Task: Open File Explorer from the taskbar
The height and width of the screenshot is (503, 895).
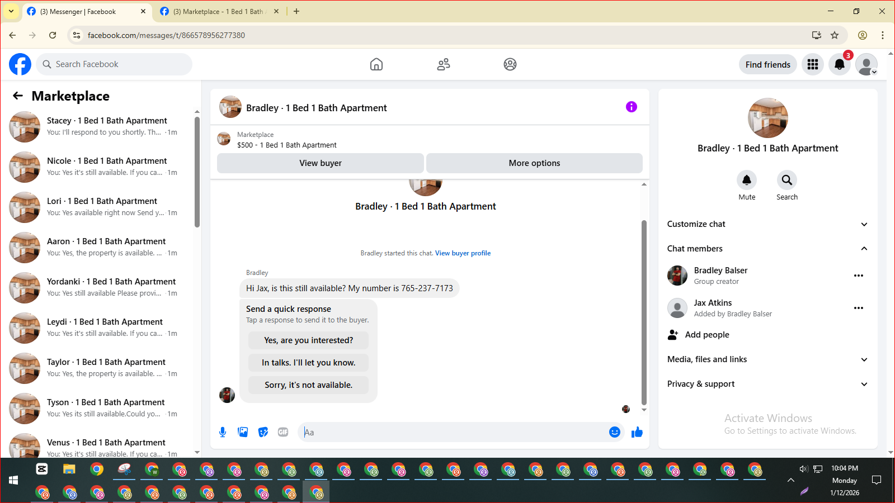Action: (x=69, y=469)
